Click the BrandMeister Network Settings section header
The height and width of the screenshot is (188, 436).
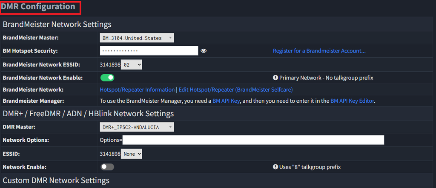click(57, 24)
